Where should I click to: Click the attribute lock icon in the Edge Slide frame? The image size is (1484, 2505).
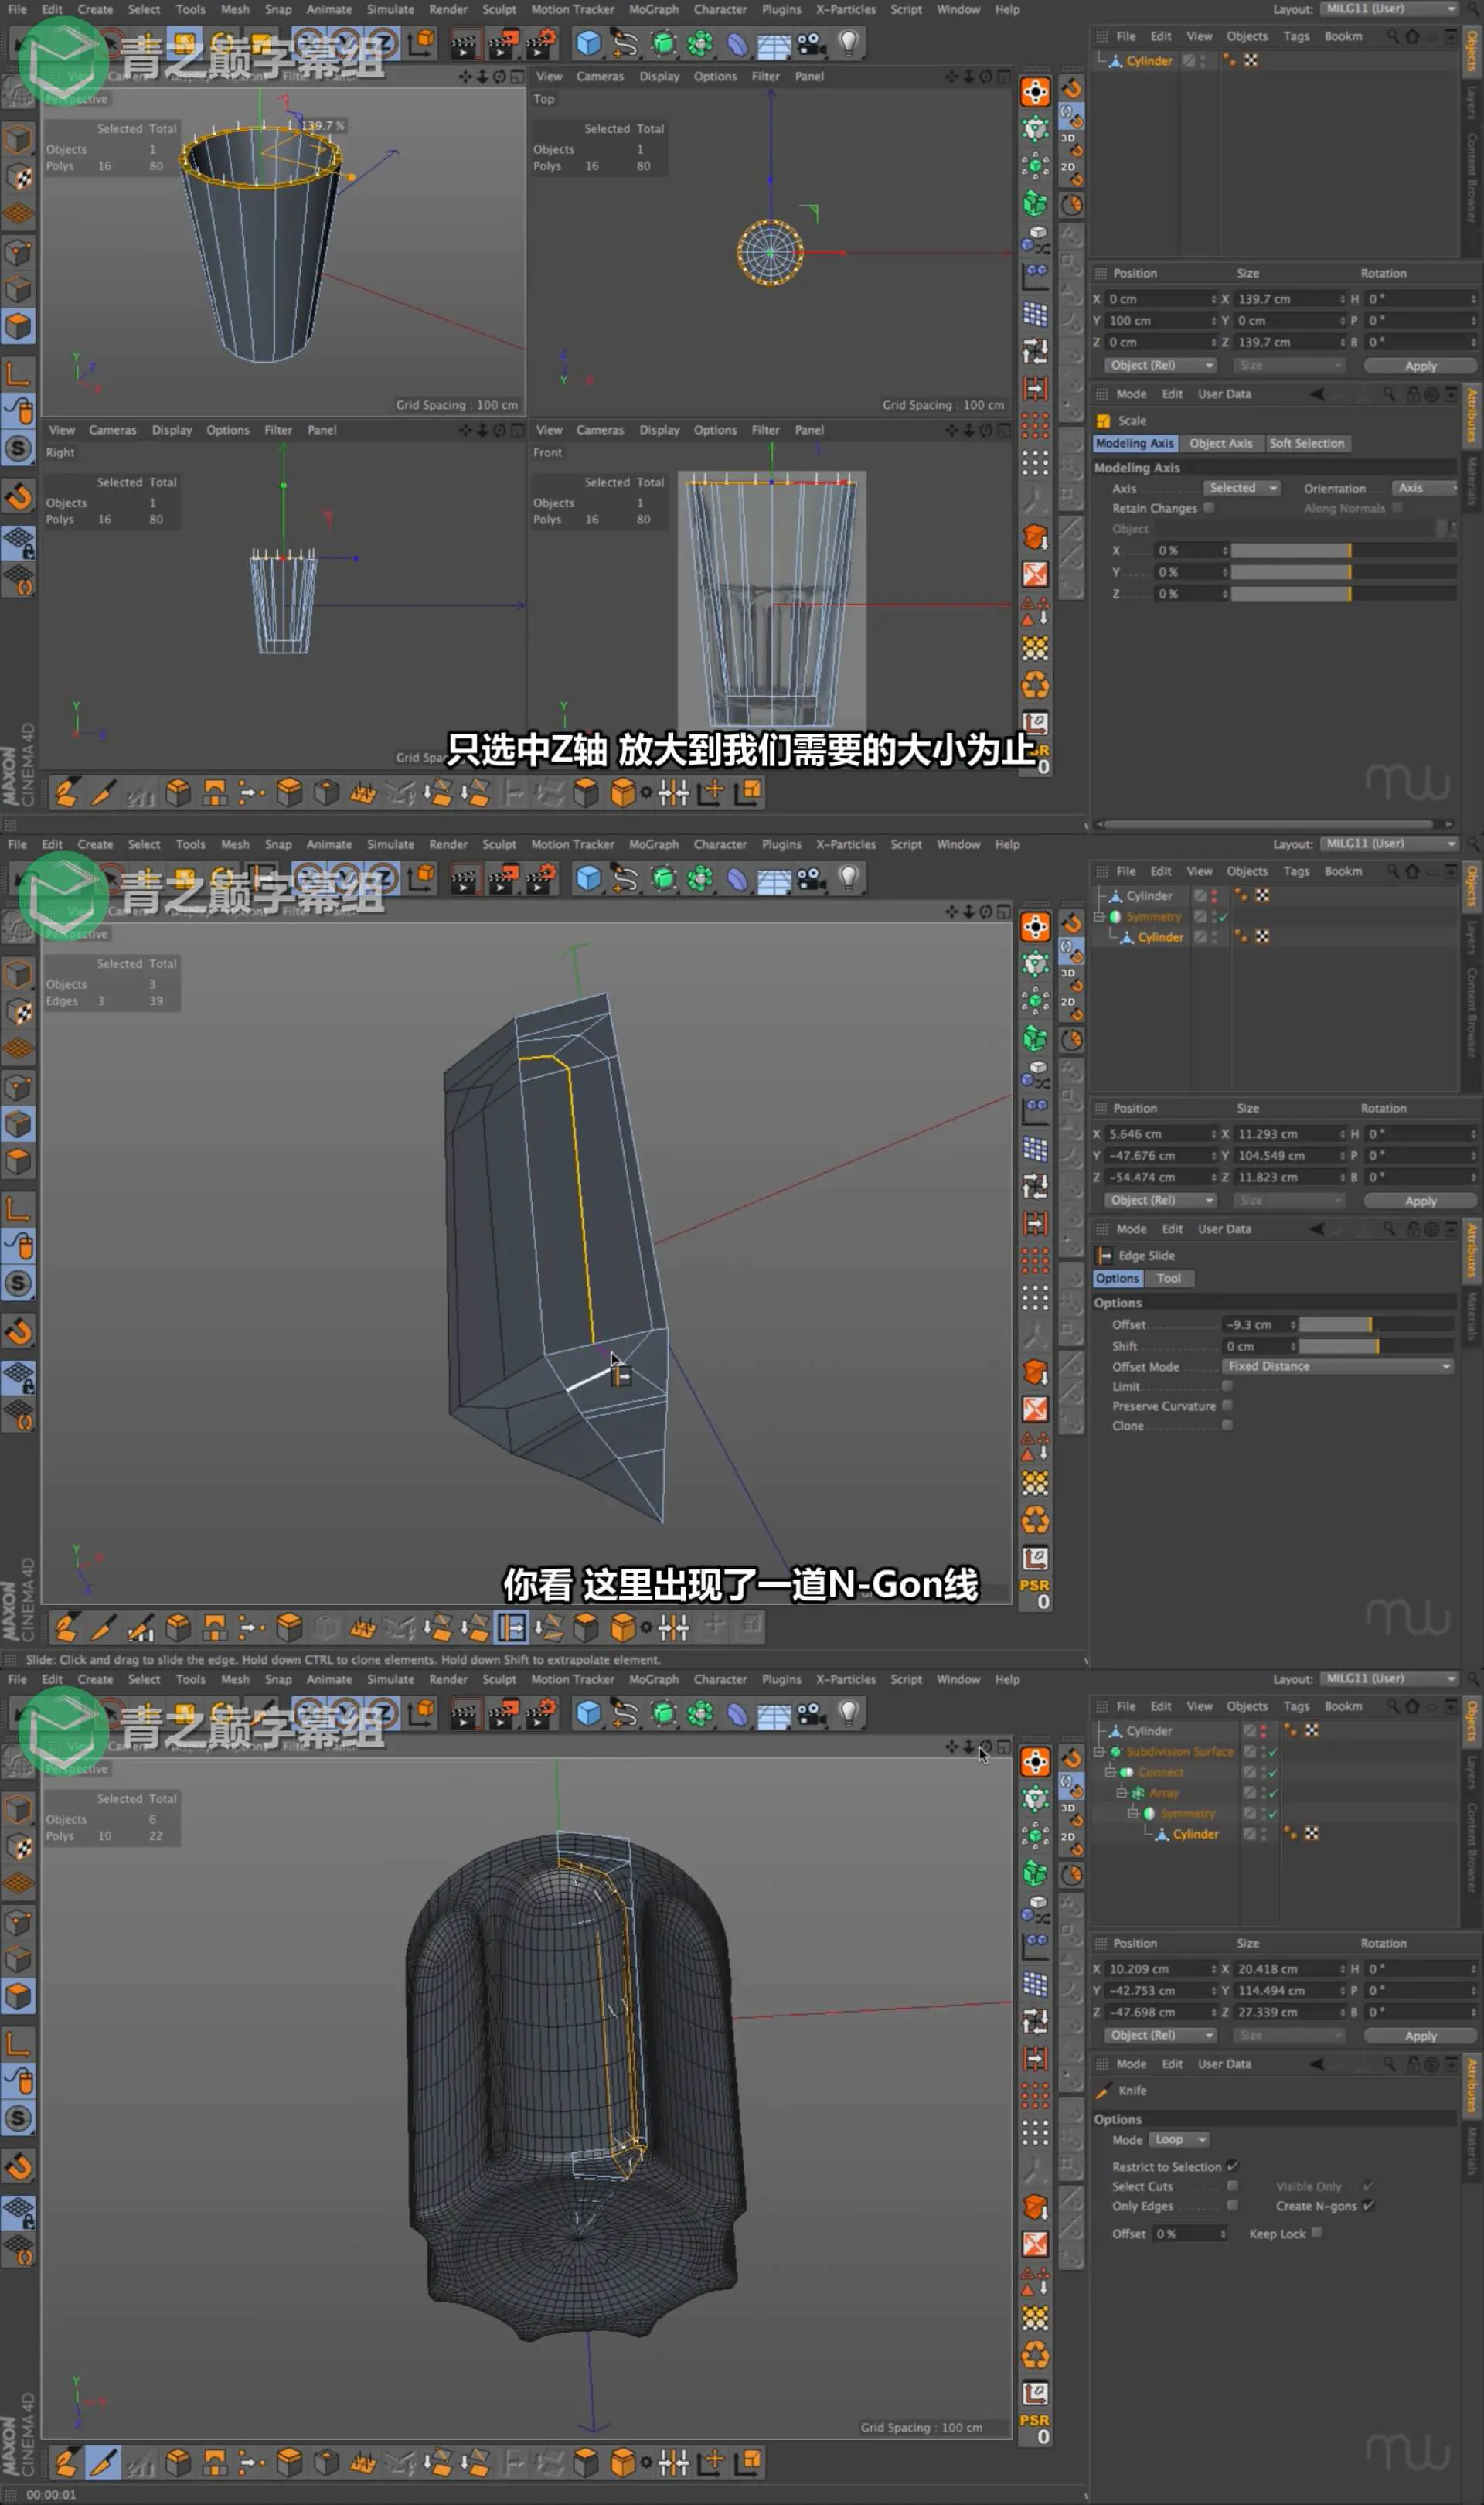(x=1413, y=1229)
